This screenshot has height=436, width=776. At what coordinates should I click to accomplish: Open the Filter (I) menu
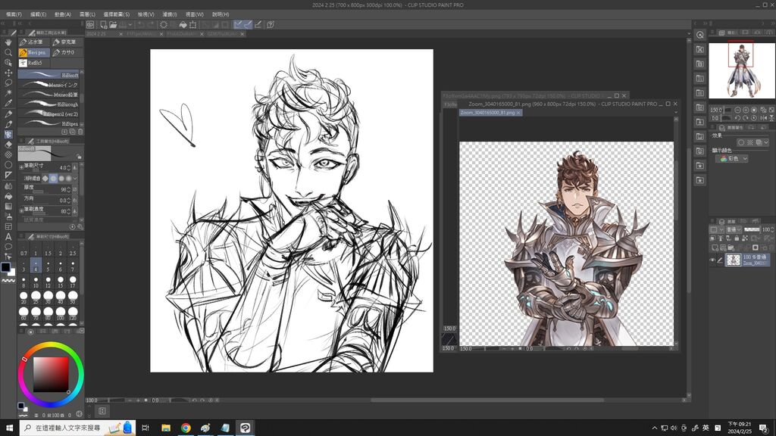pyautogui.click(x=170, y=14)
